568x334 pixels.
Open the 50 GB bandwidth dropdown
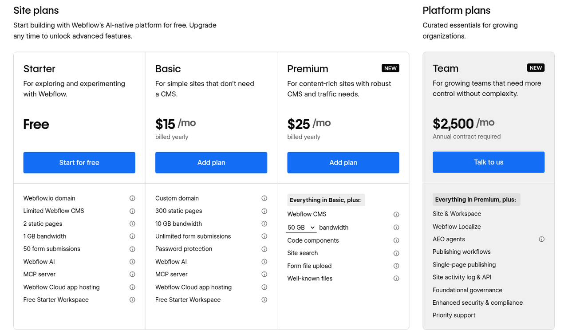pyautogui.click(x=301, y=228)
